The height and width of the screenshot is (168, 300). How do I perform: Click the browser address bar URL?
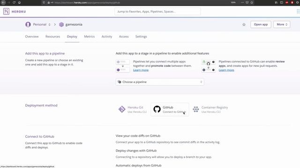coord(87,2)
